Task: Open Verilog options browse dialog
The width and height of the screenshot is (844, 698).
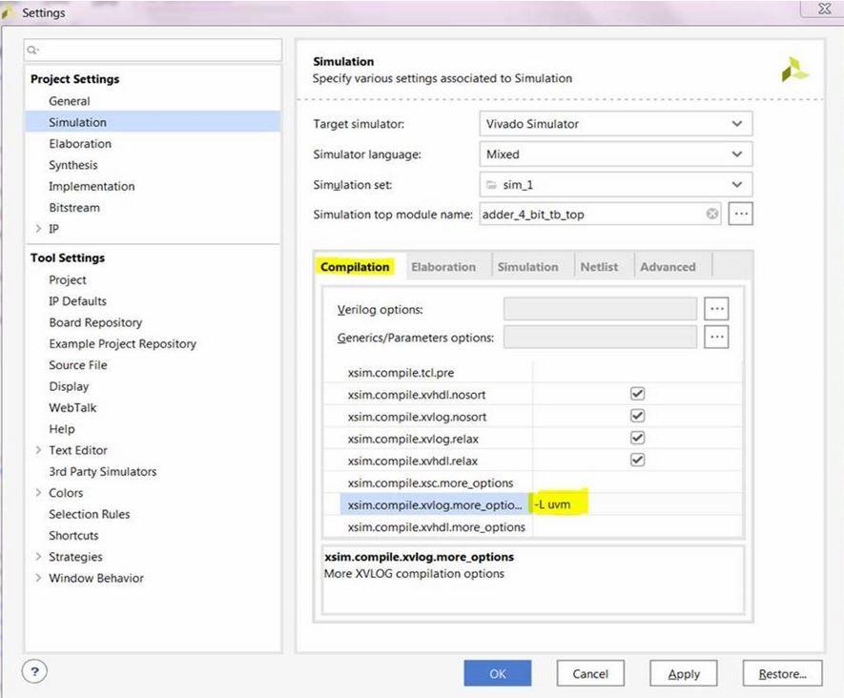Action: (716, 309)
